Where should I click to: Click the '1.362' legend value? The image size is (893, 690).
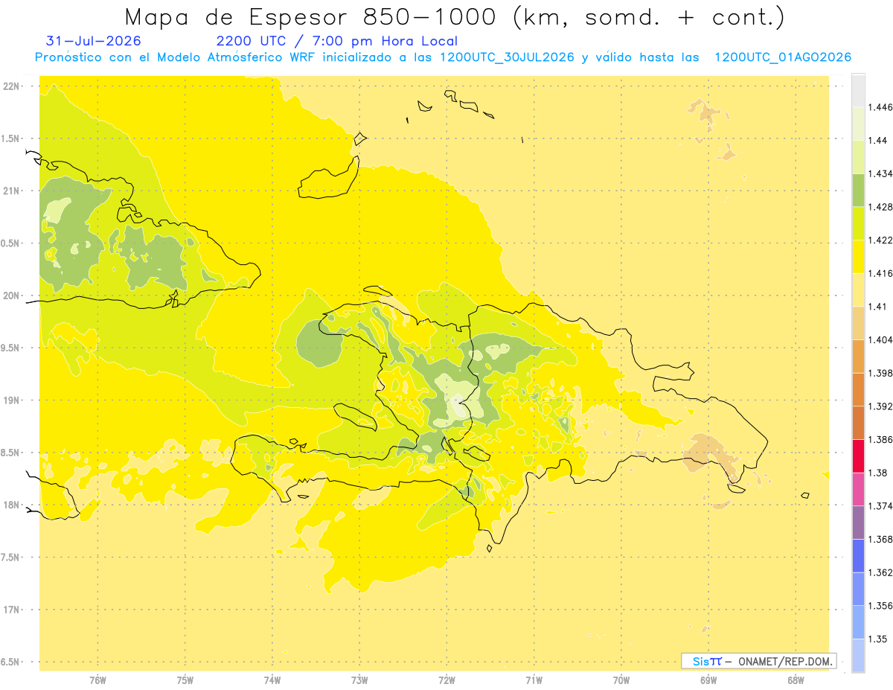[880, 572]
